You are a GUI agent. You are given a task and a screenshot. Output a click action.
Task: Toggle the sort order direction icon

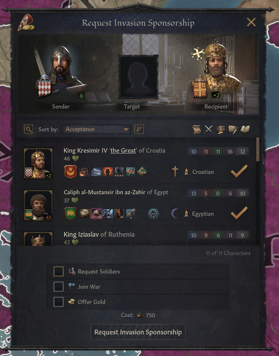pos(139,129)
